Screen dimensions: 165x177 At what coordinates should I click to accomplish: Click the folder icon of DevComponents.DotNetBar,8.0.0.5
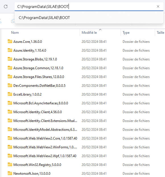click(10, 85)
